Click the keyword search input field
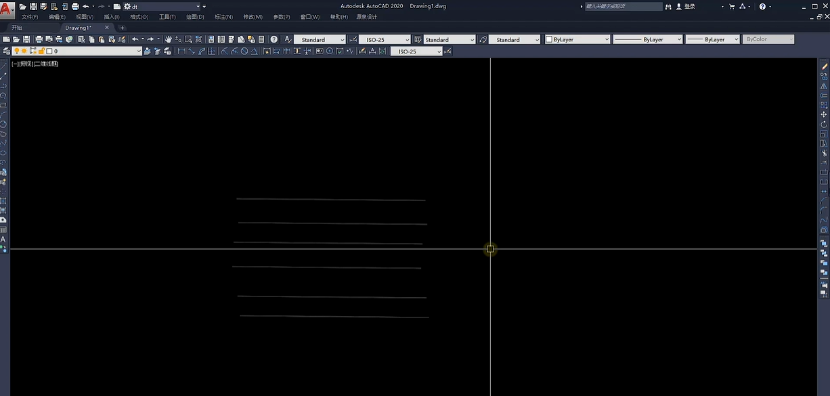The width and height of the screenshot is (830, 396). (x=623, y=6)
